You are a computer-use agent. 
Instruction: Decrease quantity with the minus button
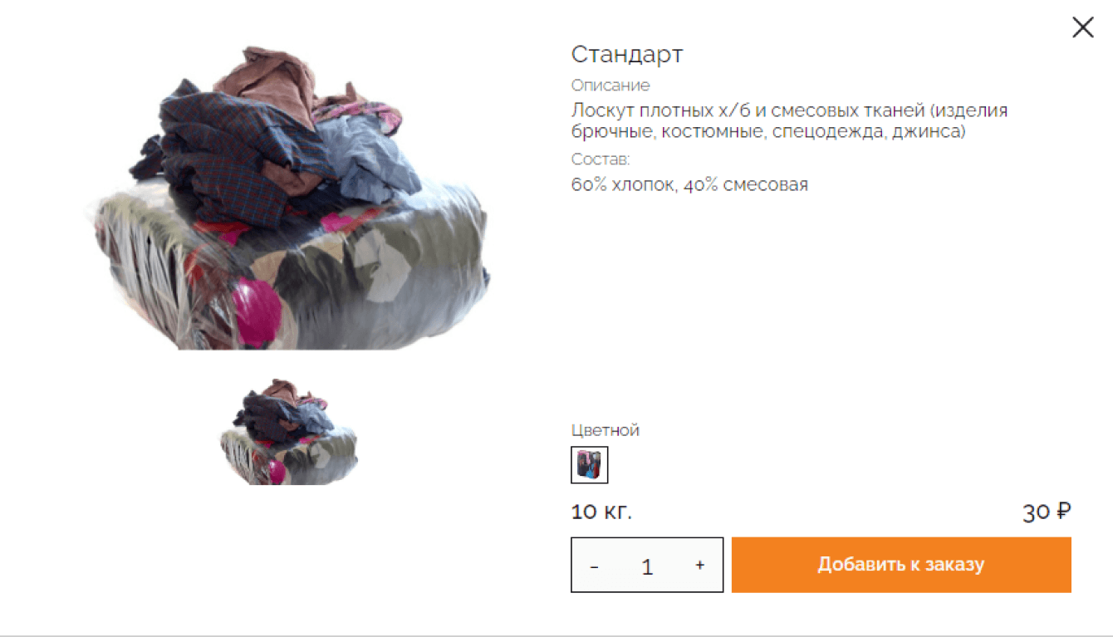click(x=595, y=566)
